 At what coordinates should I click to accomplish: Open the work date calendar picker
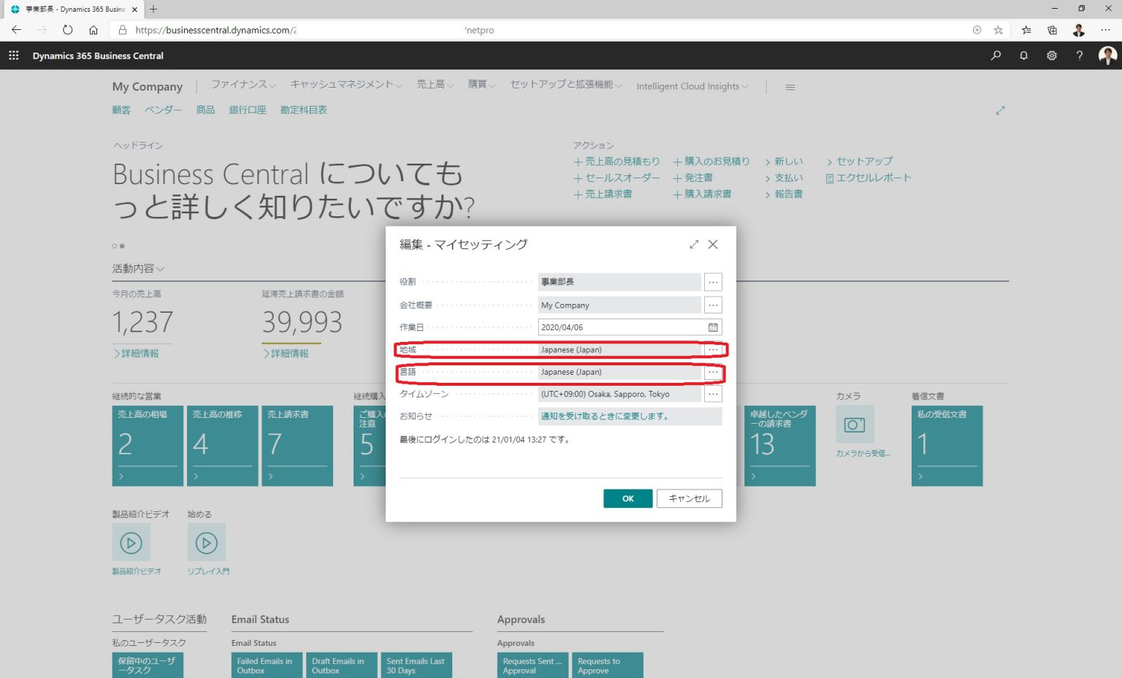[713, 327]
